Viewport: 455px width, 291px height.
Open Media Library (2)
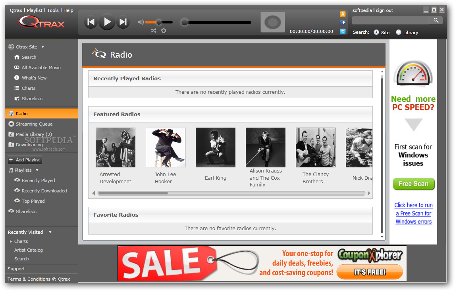(30, 134)
